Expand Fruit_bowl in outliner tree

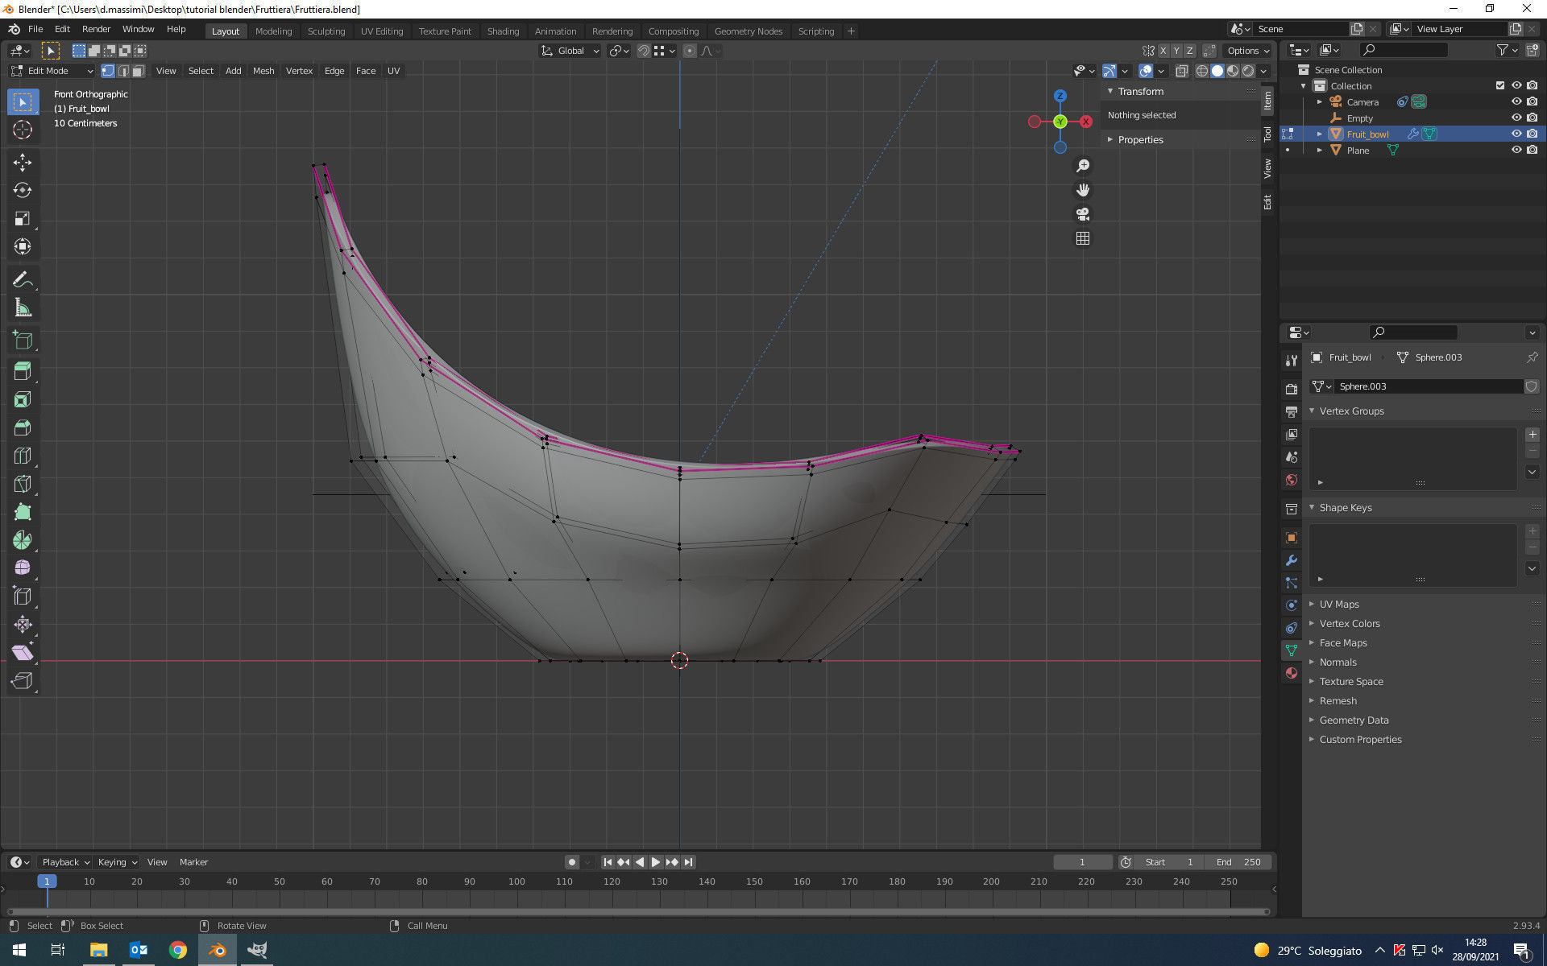(1319, 134)
